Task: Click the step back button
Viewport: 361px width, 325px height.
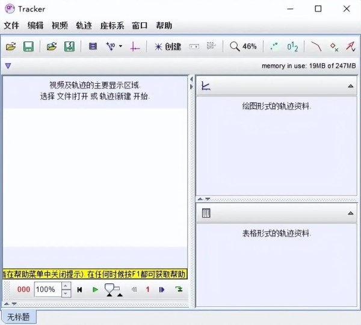Action: tap(134, 289)
